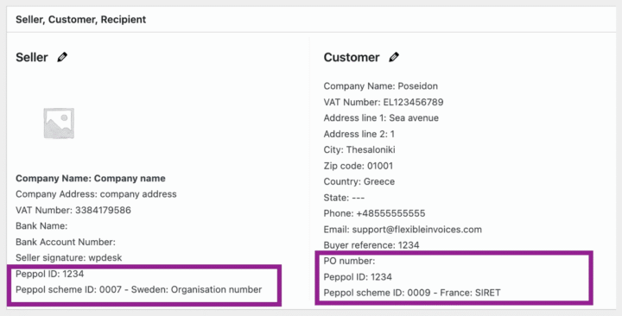Select seller 'VAT Number: 3384179586'
The height and width of the screenshot is (316, 622).
[x=73, y=210]
